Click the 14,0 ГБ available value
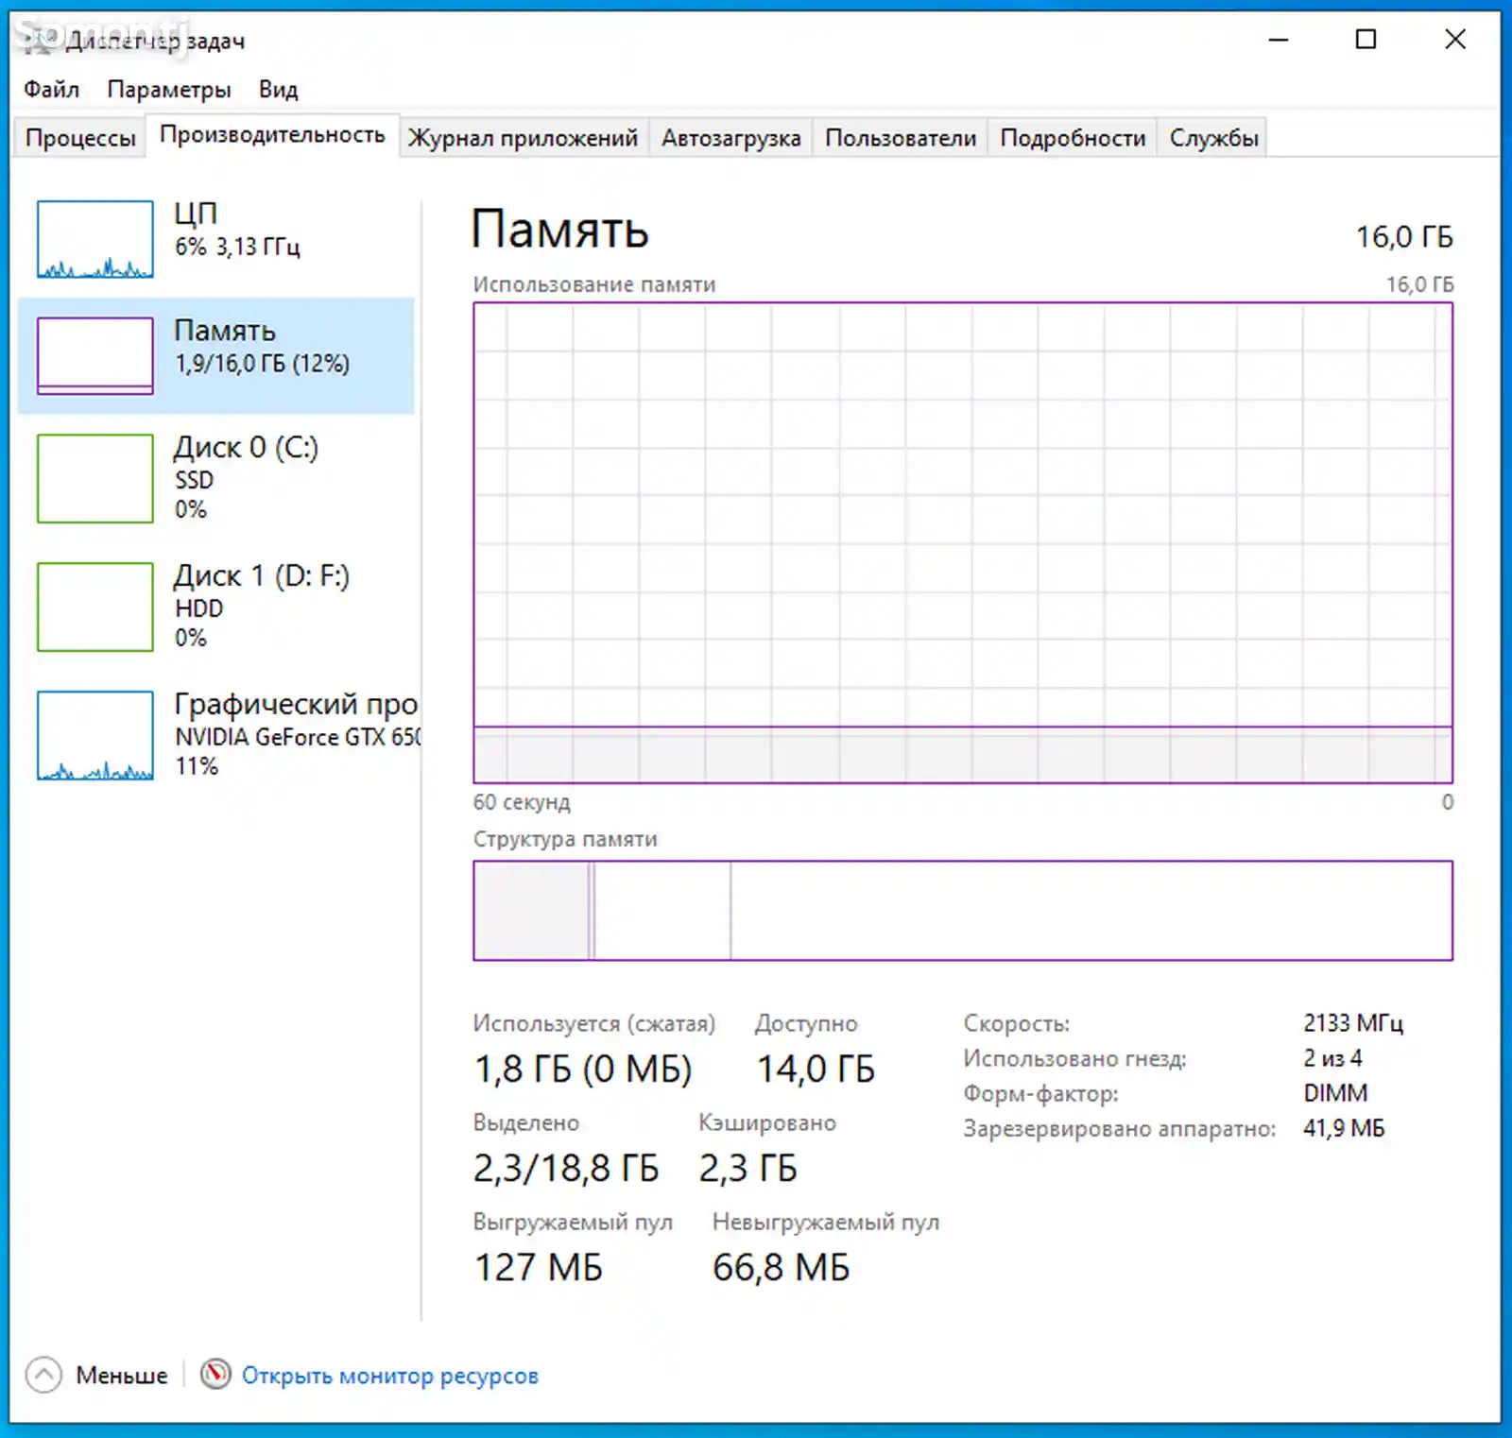Image resolution: width=1512 pixels, height=1438 pixels. (x=816, y=1070)
